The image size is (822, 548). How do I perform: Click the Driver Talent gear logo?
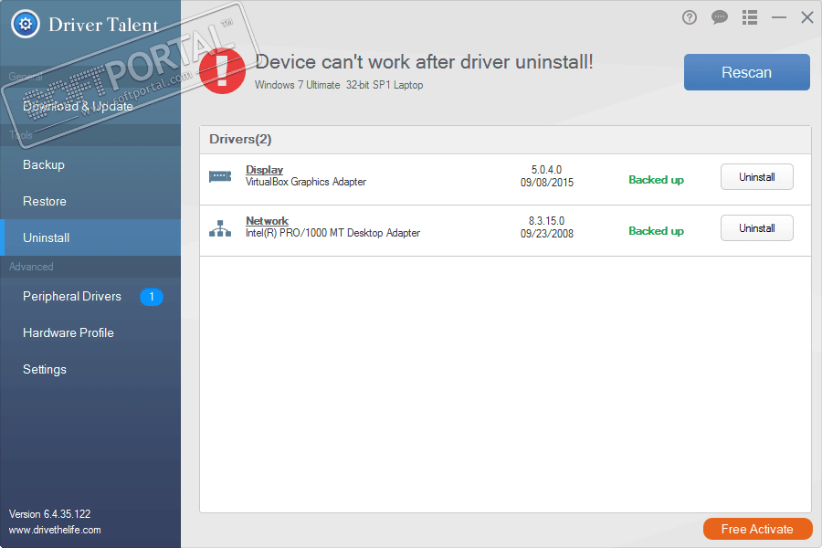click(26, 24)
